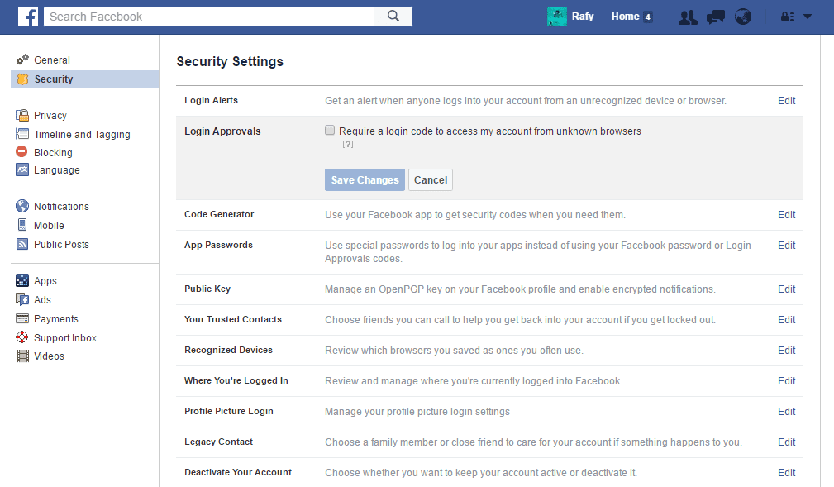The width and height of the screenshot is (834, 487).
Task: Click the Blocking icon in the sidebar
Action: 23,152
